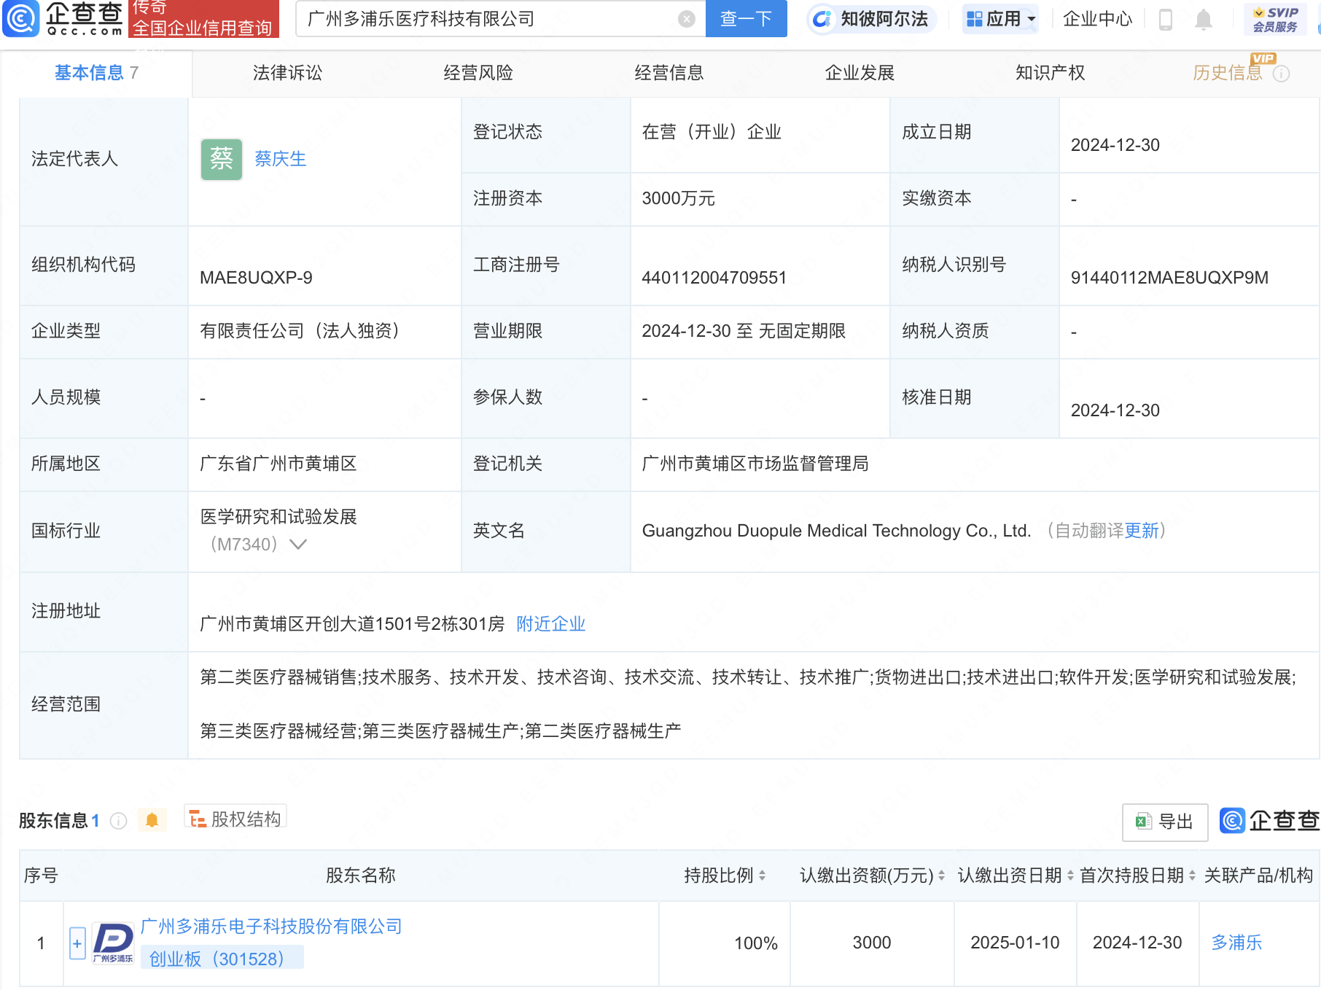The width and height of the screenshot is (1321, 990).
Task: Click the info icon beside 历史信息
Action: 1281,74
